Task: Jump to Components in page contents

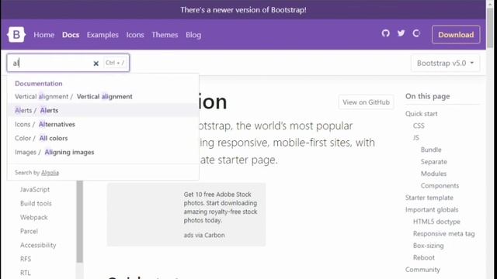Action: click(x=440, y=186)
